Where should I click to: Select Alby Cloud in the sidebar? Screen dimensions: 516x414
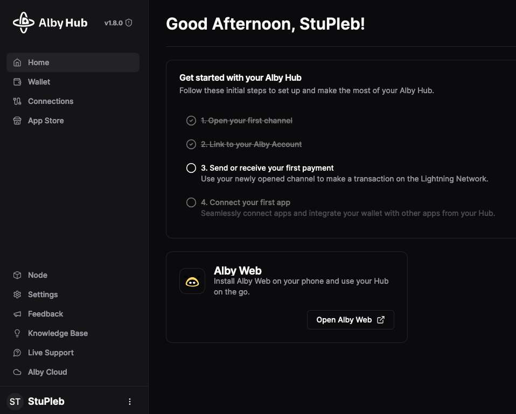pyautogui.click(x=47, y=372)
